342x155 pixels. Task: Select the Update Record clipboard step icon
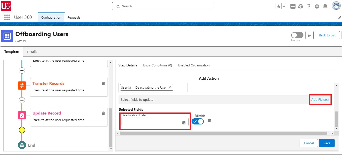tap(22, 115)
